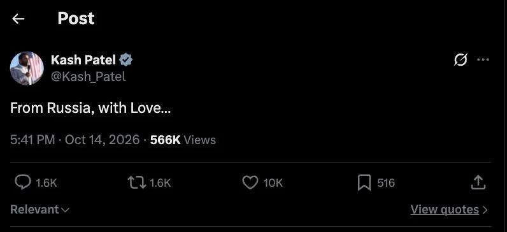This screenshot has height=232, width=507.
Task: Click the chevron next to View quotes
Action: coord(484,210)
